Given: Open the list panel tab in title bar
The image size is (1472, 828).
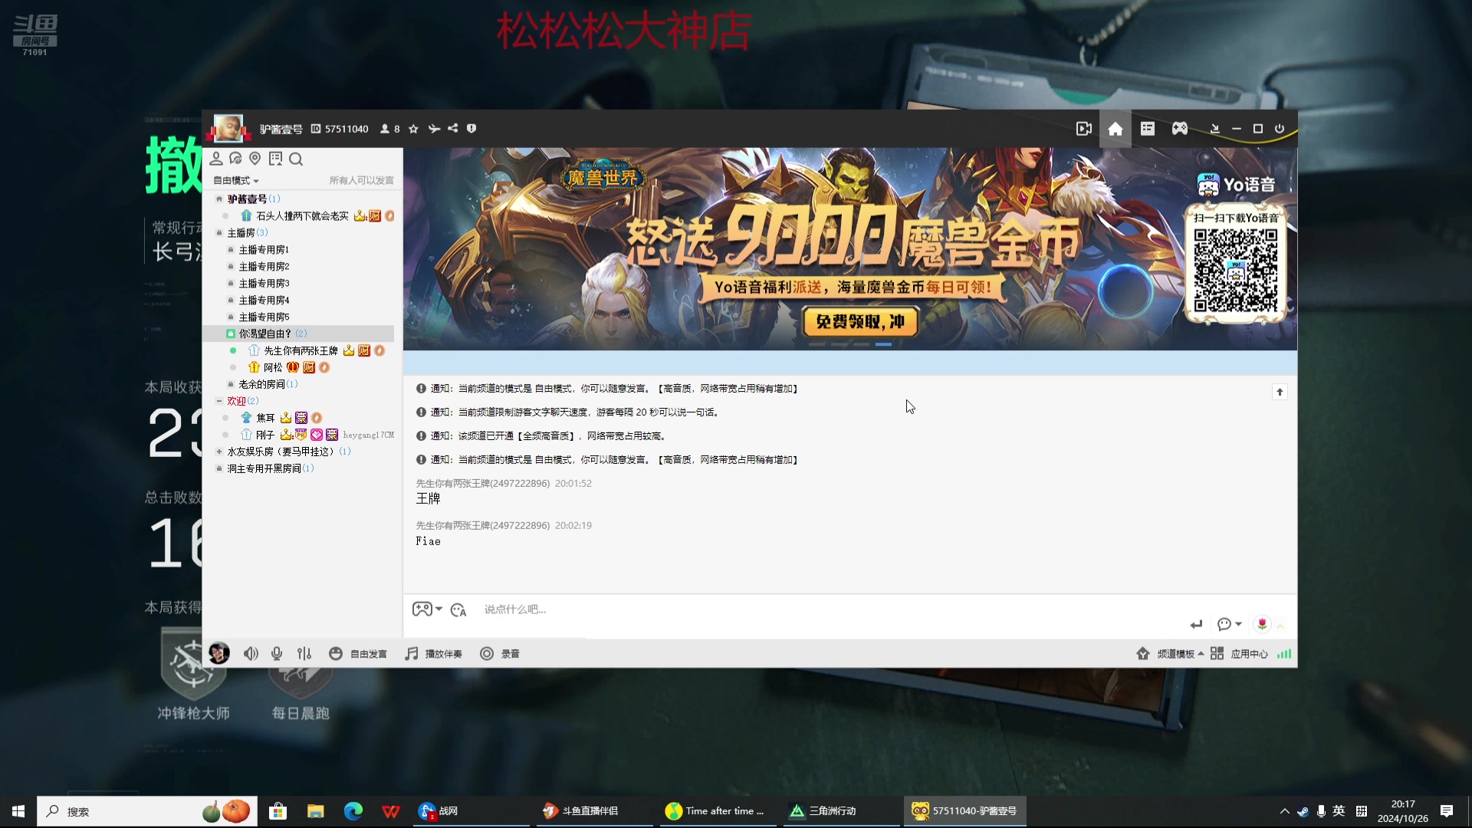Looking at the screenshot, I should point(1148,129).
